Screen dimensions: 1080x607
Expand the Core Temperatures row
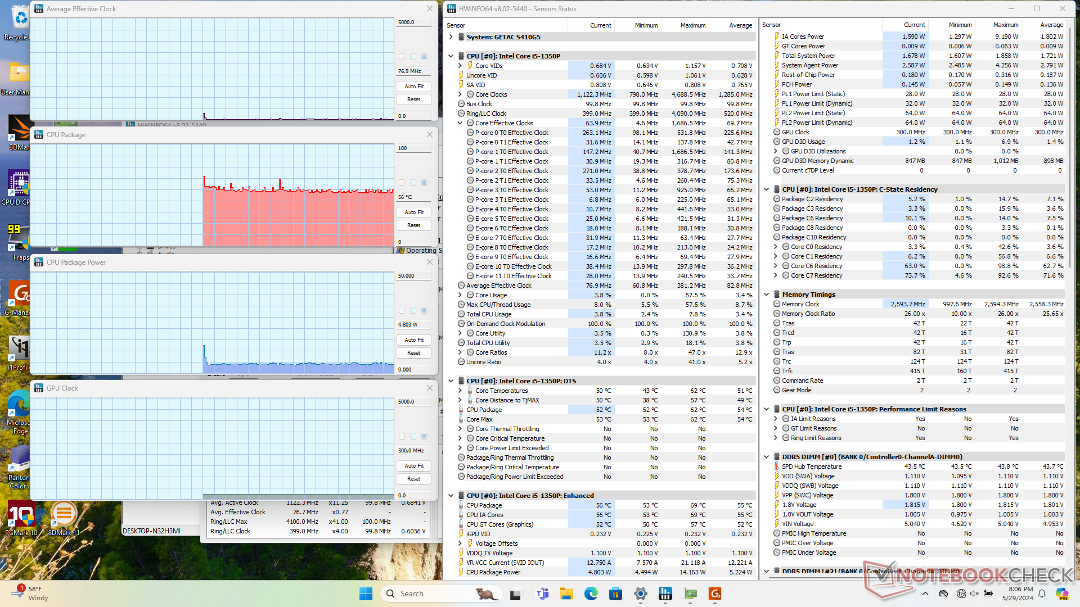click(460, 391)
